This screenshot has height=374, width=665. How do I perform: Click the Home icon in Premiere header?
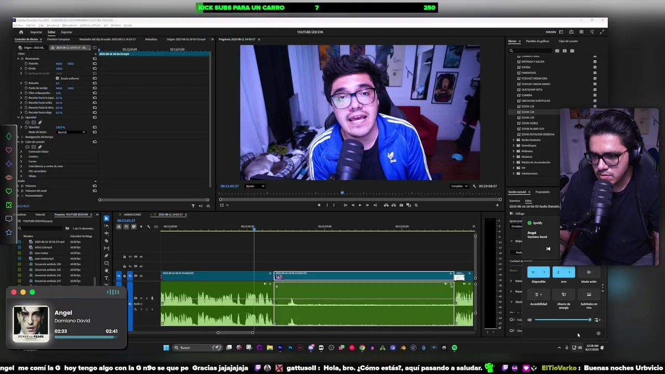pyautogui.click(x=21, y=32)
